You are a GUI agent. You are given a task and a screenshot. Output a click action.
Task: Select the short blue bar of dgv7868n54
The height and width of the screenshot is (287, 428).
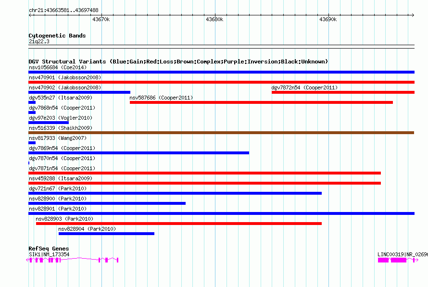coord(32,112)
